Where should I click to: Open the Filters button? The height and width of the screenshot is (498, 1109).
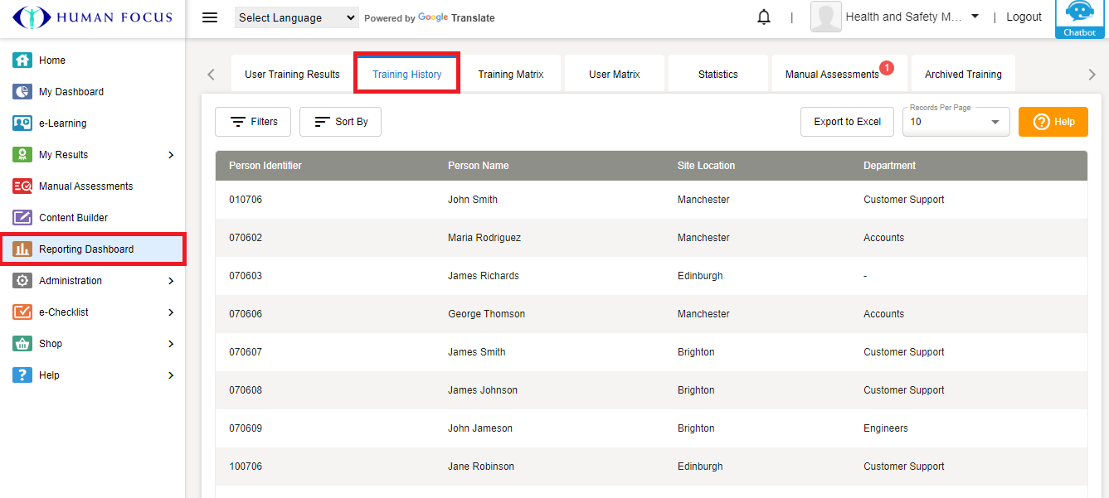point(253,122)
